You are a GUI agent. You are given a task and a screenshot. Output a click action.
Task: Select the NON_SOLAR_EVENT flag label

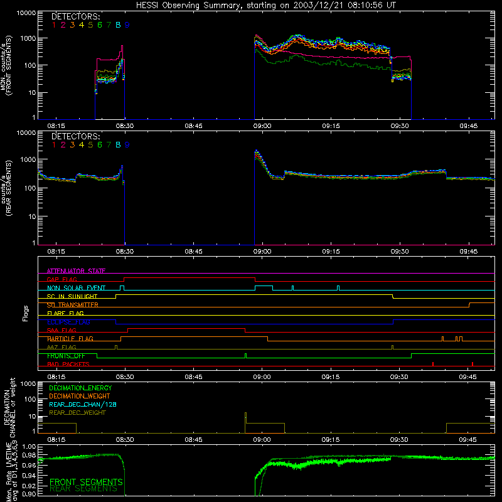(x=76, y=288)
